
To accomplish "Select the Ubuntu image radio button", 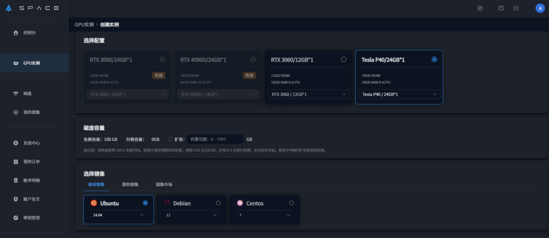I will point(145,203).
